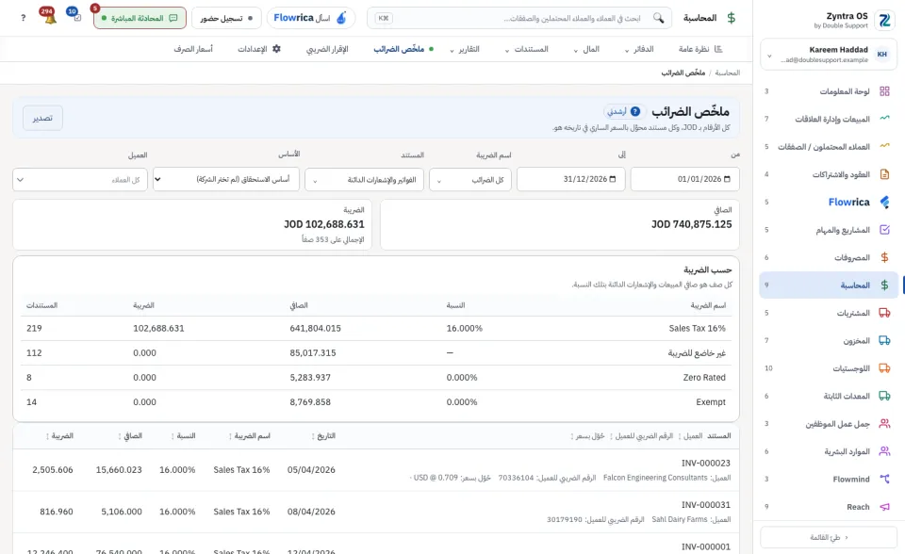
Task: Collapse the menu with طيّ القائمة
Action: (829, 537)
